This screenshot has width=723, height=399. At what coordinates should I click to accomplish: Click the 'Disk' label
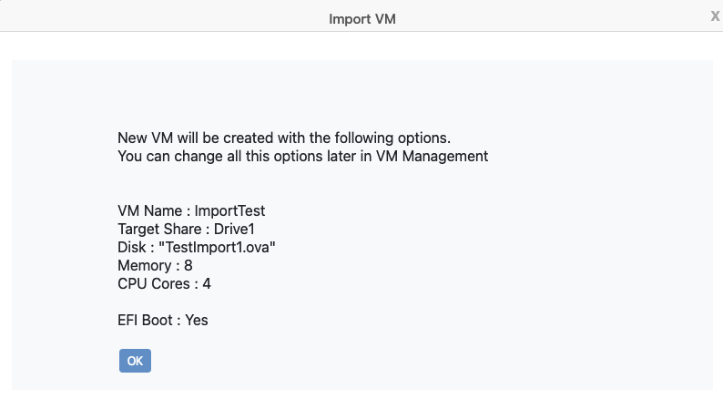(x=133, y=247)
